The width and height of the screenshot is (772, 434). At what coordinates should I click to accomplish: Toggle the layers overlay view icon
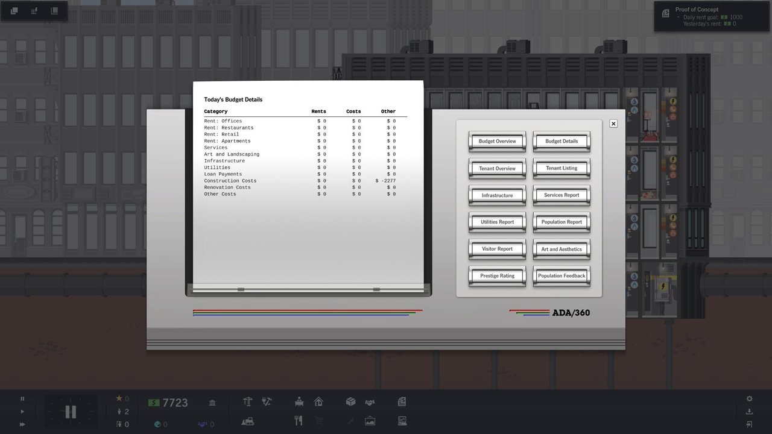pyautogui.click(x=14, y=11)
